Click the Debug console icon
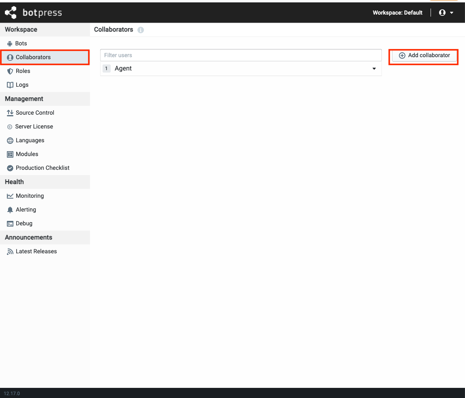This screenshot has width=465, height=398. click(x=10, y=223)
